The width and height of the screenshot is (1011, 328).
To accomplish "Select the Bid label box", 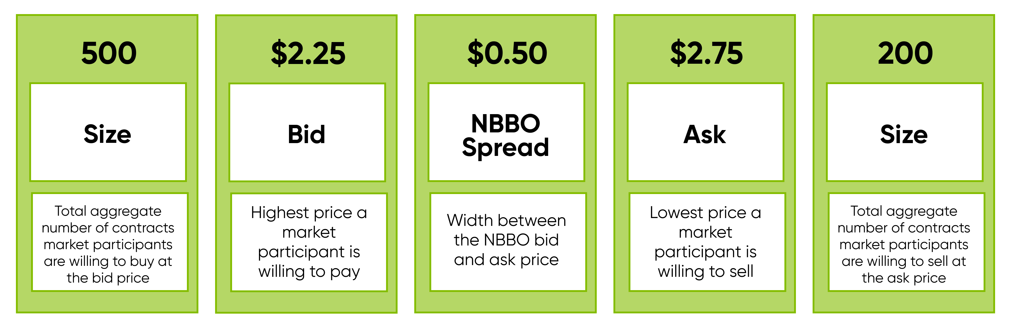I will 307,132.
